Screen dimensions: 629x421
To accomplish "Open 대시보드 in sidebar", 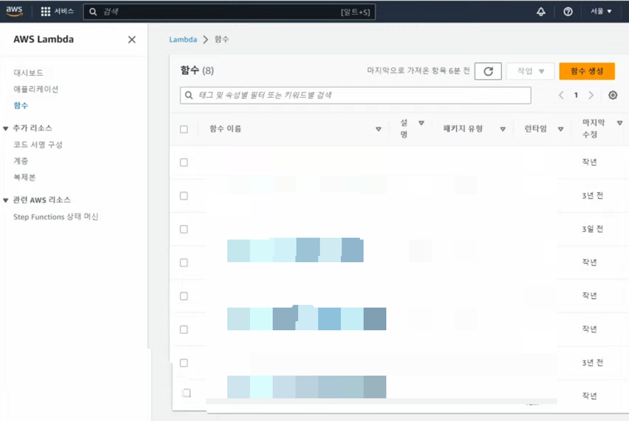I will (x=28, y=73).
